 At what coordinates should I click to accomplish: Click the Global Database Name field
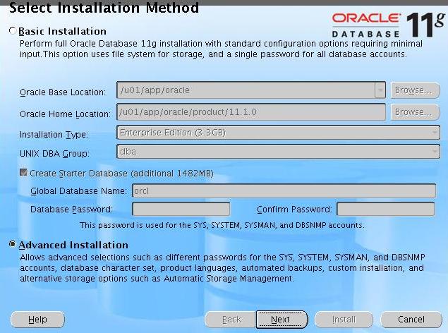pyautogui.click(x=284, y=190)
